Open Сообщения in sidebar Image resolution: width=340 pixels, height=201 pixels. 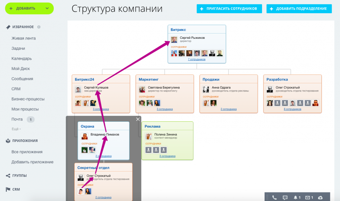pyautogui.click(x=22, y=79)
